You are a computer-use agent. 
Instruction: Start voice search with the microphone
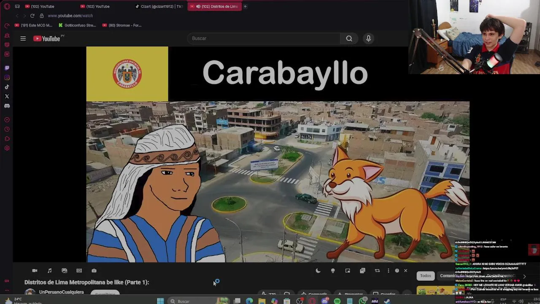pos(368,38)
